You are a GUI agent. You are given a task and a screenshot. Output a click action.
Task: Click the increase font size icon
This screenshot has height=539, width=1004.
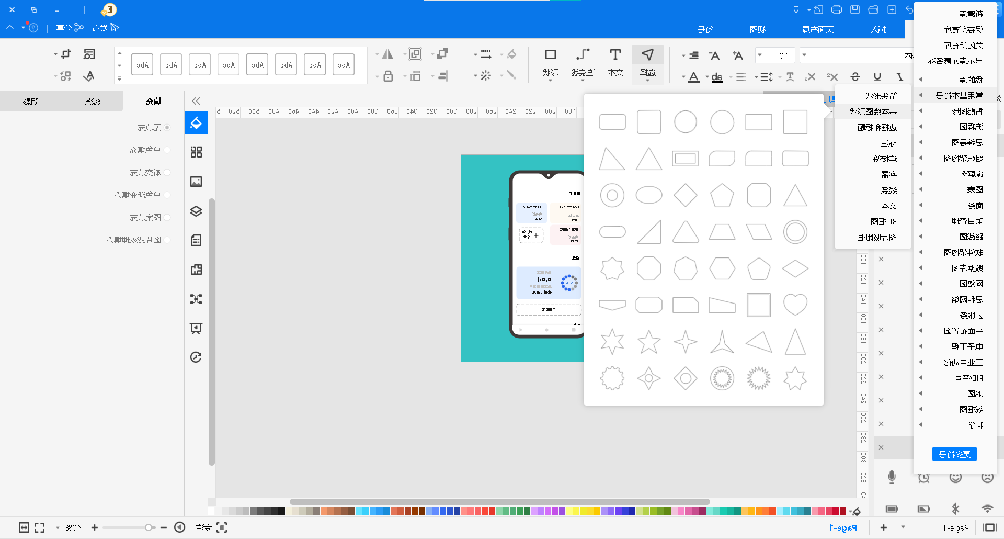tap(737, 55)
